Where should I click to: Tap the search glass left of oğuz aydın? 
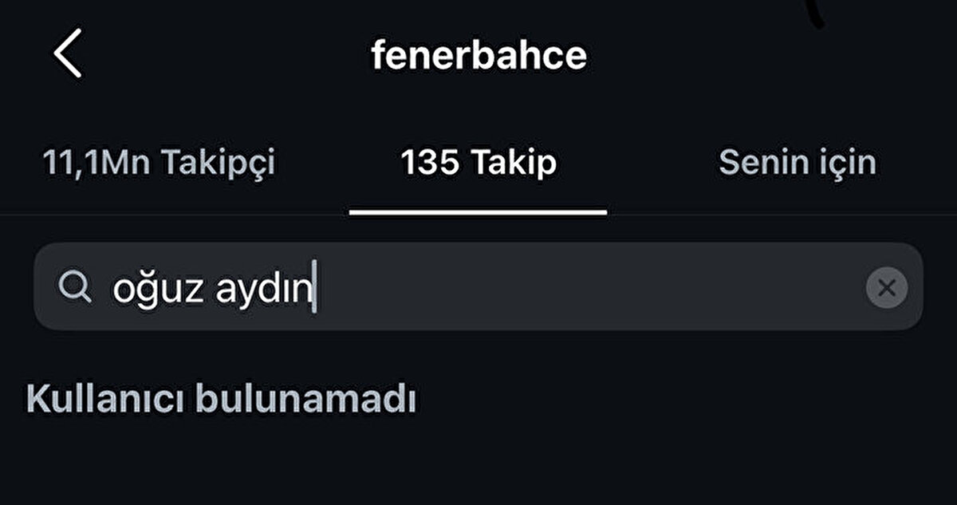tap(76, 287)
